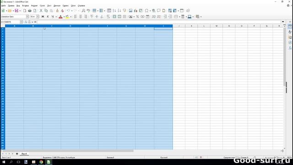The height and width of the screenshot is (165, 293).
Task: Click the Paste clipboard icon
Action: coord(51,11)
